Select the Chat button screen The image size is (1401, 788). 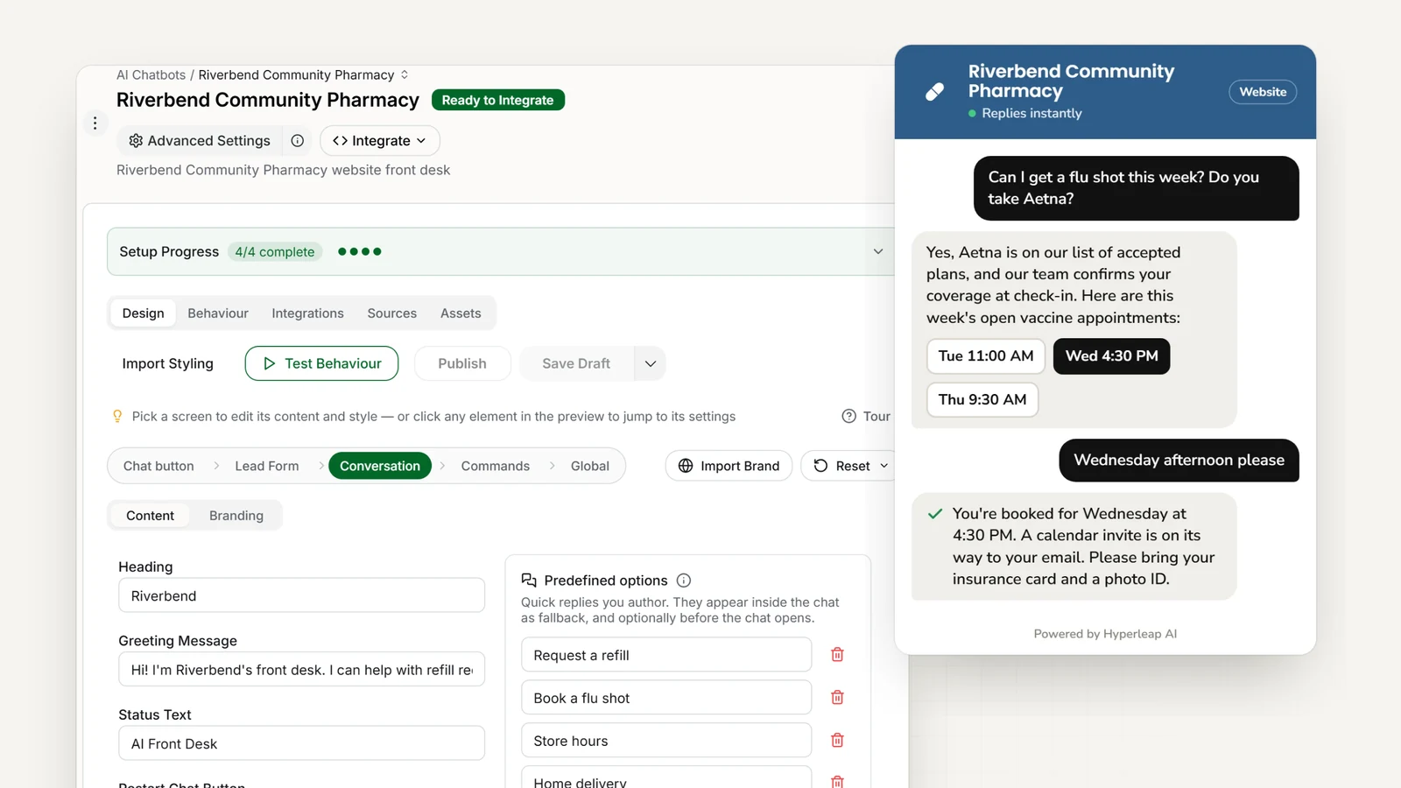158,467
